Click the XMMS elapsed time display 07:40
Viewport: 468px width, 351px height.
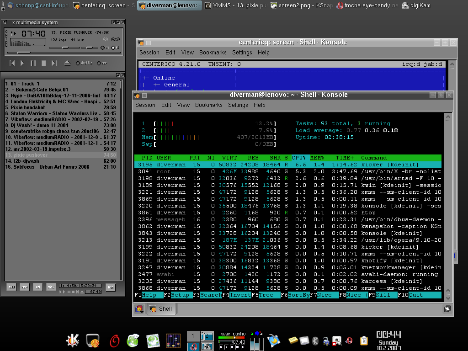pyautogui.click(x=33, y=33)
